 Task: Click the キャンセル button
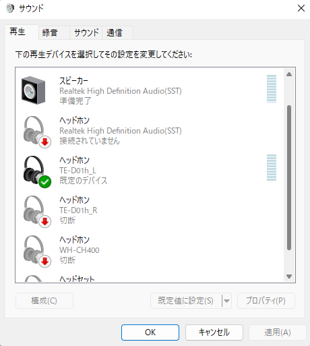click(x=214, y=333)
